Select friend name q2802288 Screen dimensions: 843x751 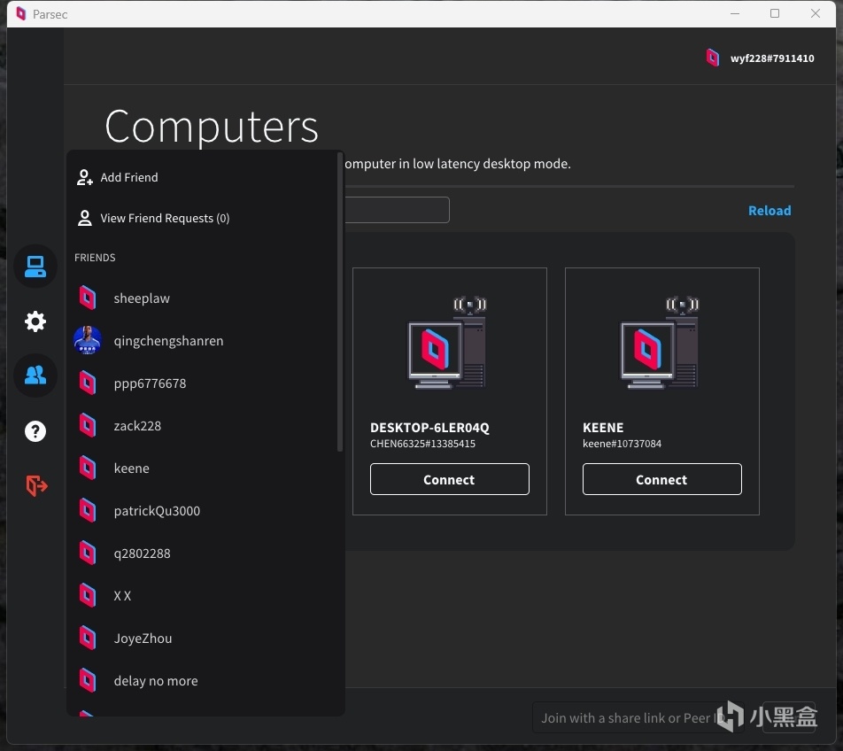tap(142, 554)
